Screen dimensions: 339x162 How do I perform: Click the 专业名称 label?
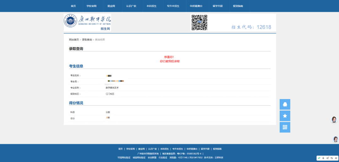click(x=75, y=88)
